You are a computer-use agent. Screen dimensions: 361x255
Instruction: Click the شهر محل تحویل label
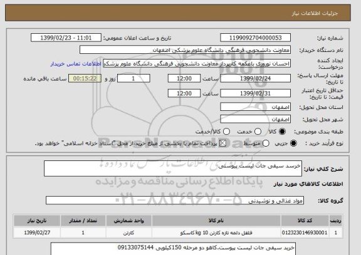coord(323,120)
